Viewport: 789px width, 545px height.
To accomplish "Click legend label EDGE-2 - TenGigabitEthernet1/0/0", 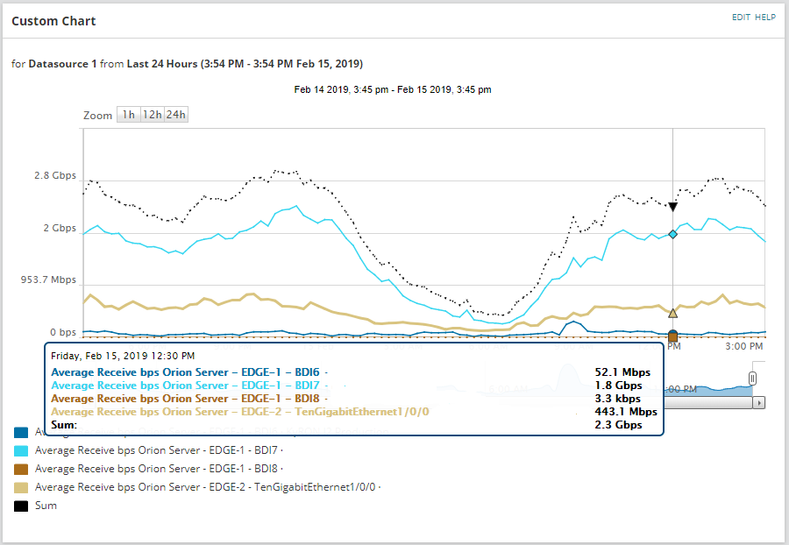I will click(x=207, y=487).
